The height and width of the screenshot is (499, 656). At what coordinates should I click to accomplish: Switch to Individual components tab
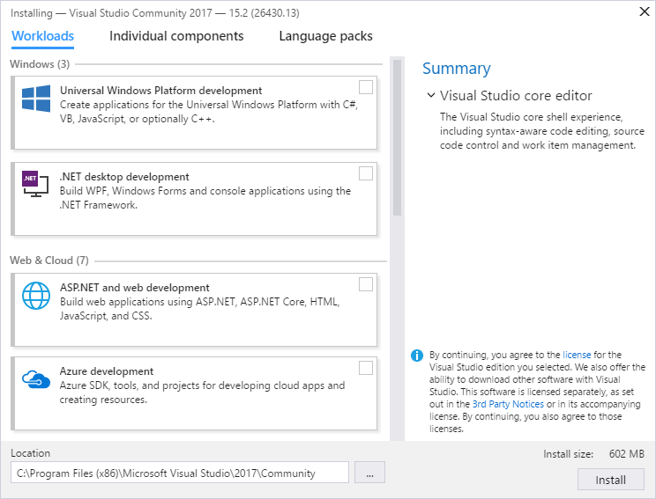click(x=176, y=36)
